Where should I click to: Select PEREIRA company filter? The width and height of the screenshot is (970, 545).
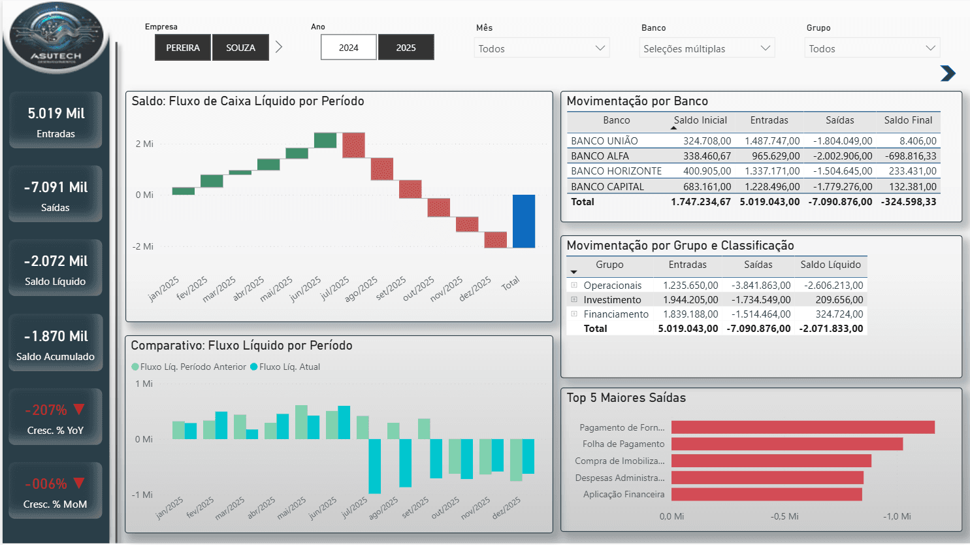click(183, 48)
